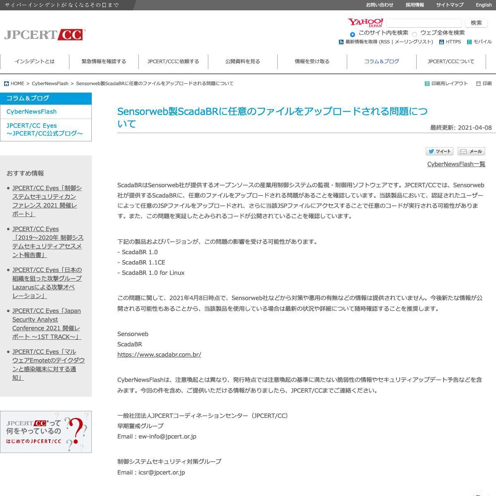Viewport: 496px width, 496px height.
Task: Click the mobile icon next to モバイル
Action: coord(469,42)
